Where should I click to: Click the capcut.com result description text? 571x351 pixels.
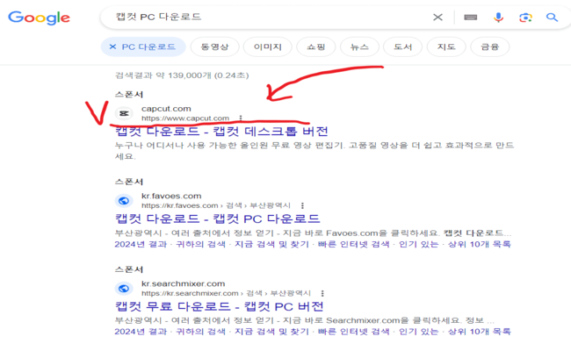[x=314, y=151]
